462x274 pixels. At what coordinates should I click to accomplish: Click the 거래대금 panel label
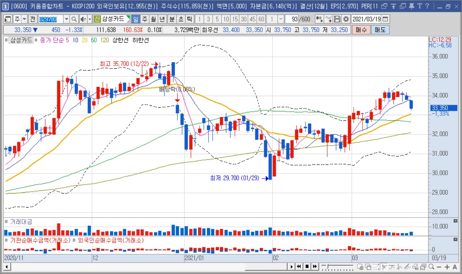pos(21,222)
